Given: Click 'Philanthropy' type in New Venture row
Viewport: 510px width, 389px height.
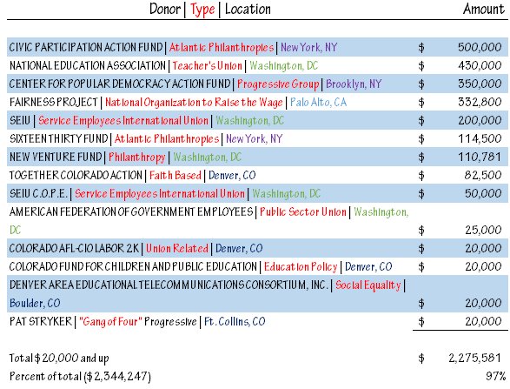Looking at the screenshot, I should coord(137,158).
